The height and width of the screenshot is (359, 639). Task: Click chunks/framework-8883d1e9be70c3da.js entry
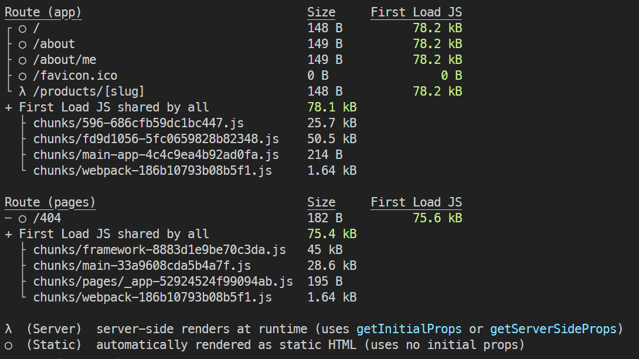159,250
